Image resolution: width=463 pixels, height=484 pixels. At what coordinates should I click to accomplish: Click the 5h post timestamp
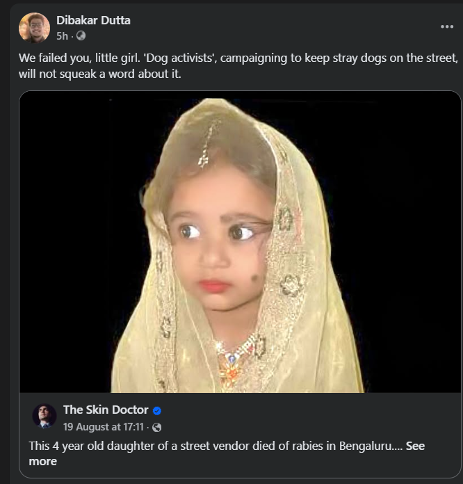point(62,35)
